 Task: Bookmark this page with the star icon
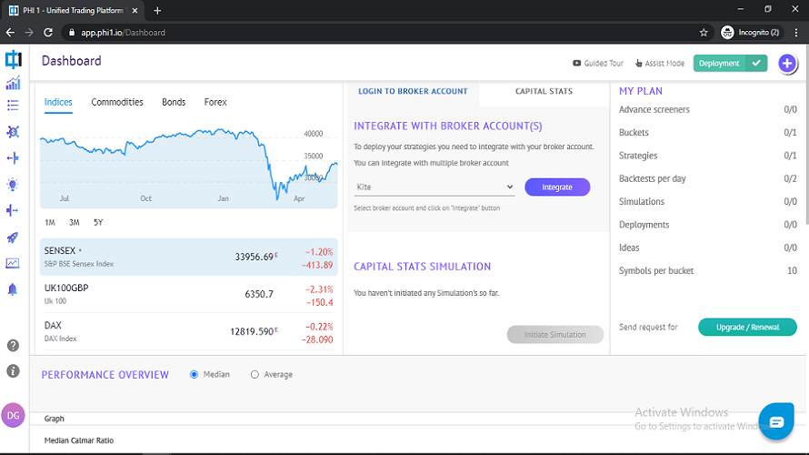point(704,32)
